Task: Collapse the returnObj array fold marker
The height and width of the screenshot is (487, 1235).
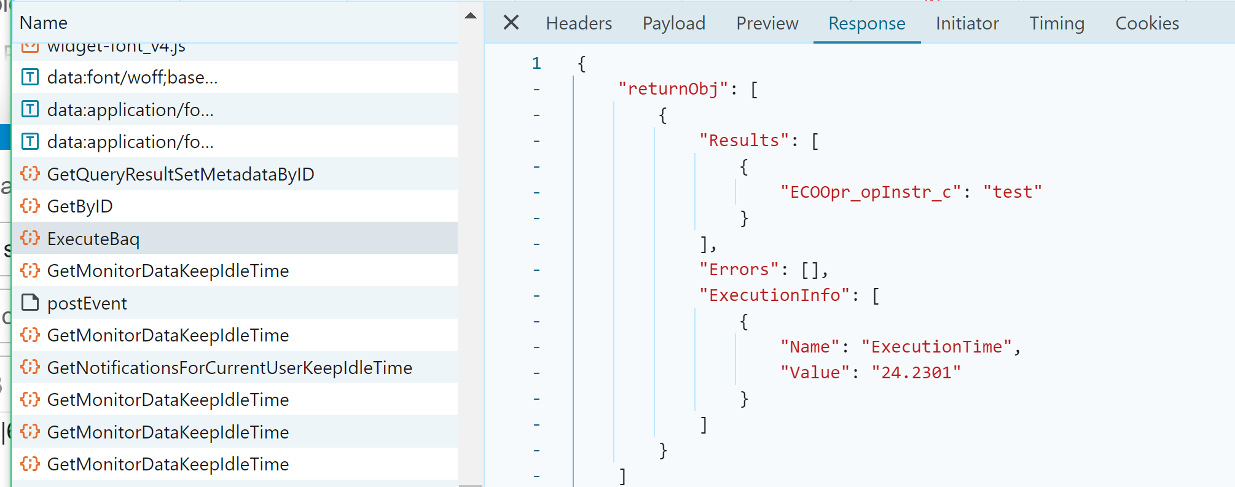Action: click(536, 90)
